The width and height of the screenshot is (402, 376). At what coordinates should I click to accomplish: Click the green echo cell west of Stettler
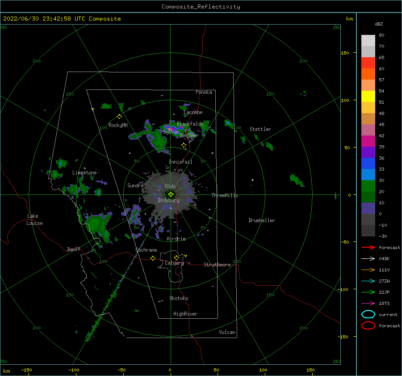point(228,123)
